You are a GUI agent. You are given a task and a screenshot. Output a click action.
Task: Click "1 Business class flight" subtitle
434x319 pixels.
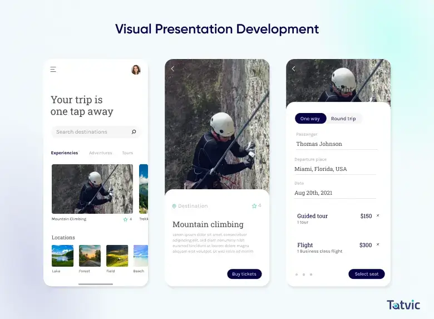point(320,251)
